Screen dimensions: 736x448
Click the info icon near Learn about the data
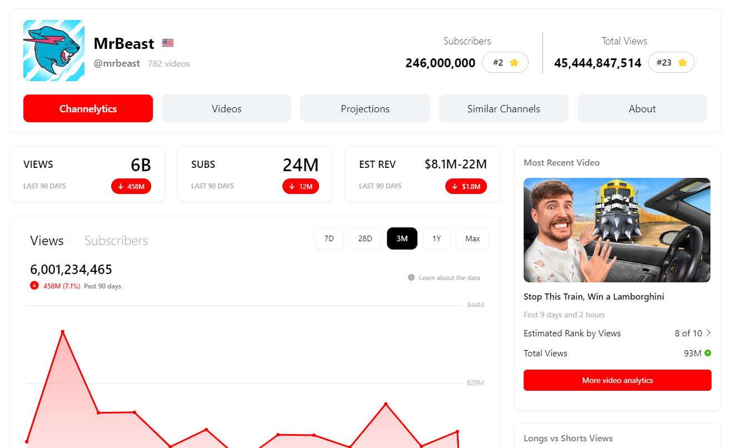[x=410, y=277]
